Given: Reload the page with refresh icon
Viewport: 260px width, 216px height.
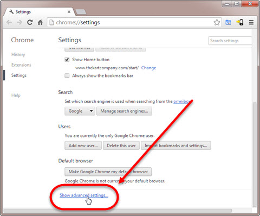Looking at the screenshot, I should (x=30, y=22).
